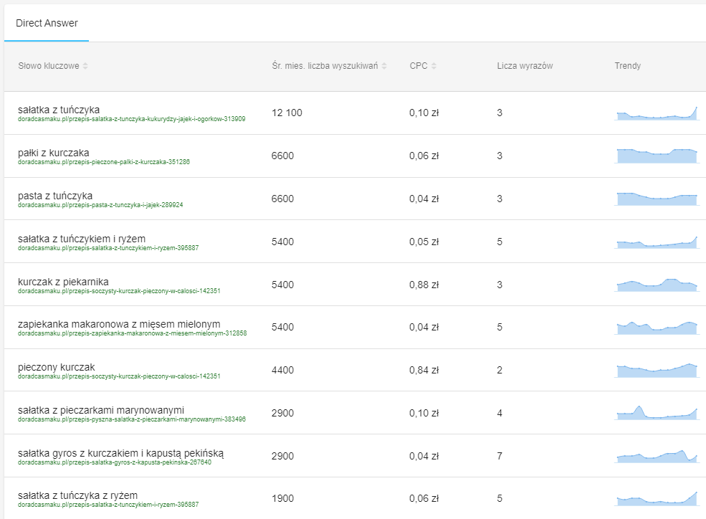Switch to the Direct Answer tab
This screenshot has width=706, height=519.
[x=47, y=23]
